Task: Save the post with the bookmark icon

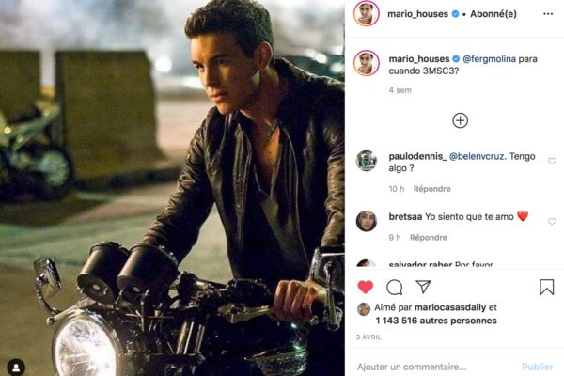Action: coord(546,287)
